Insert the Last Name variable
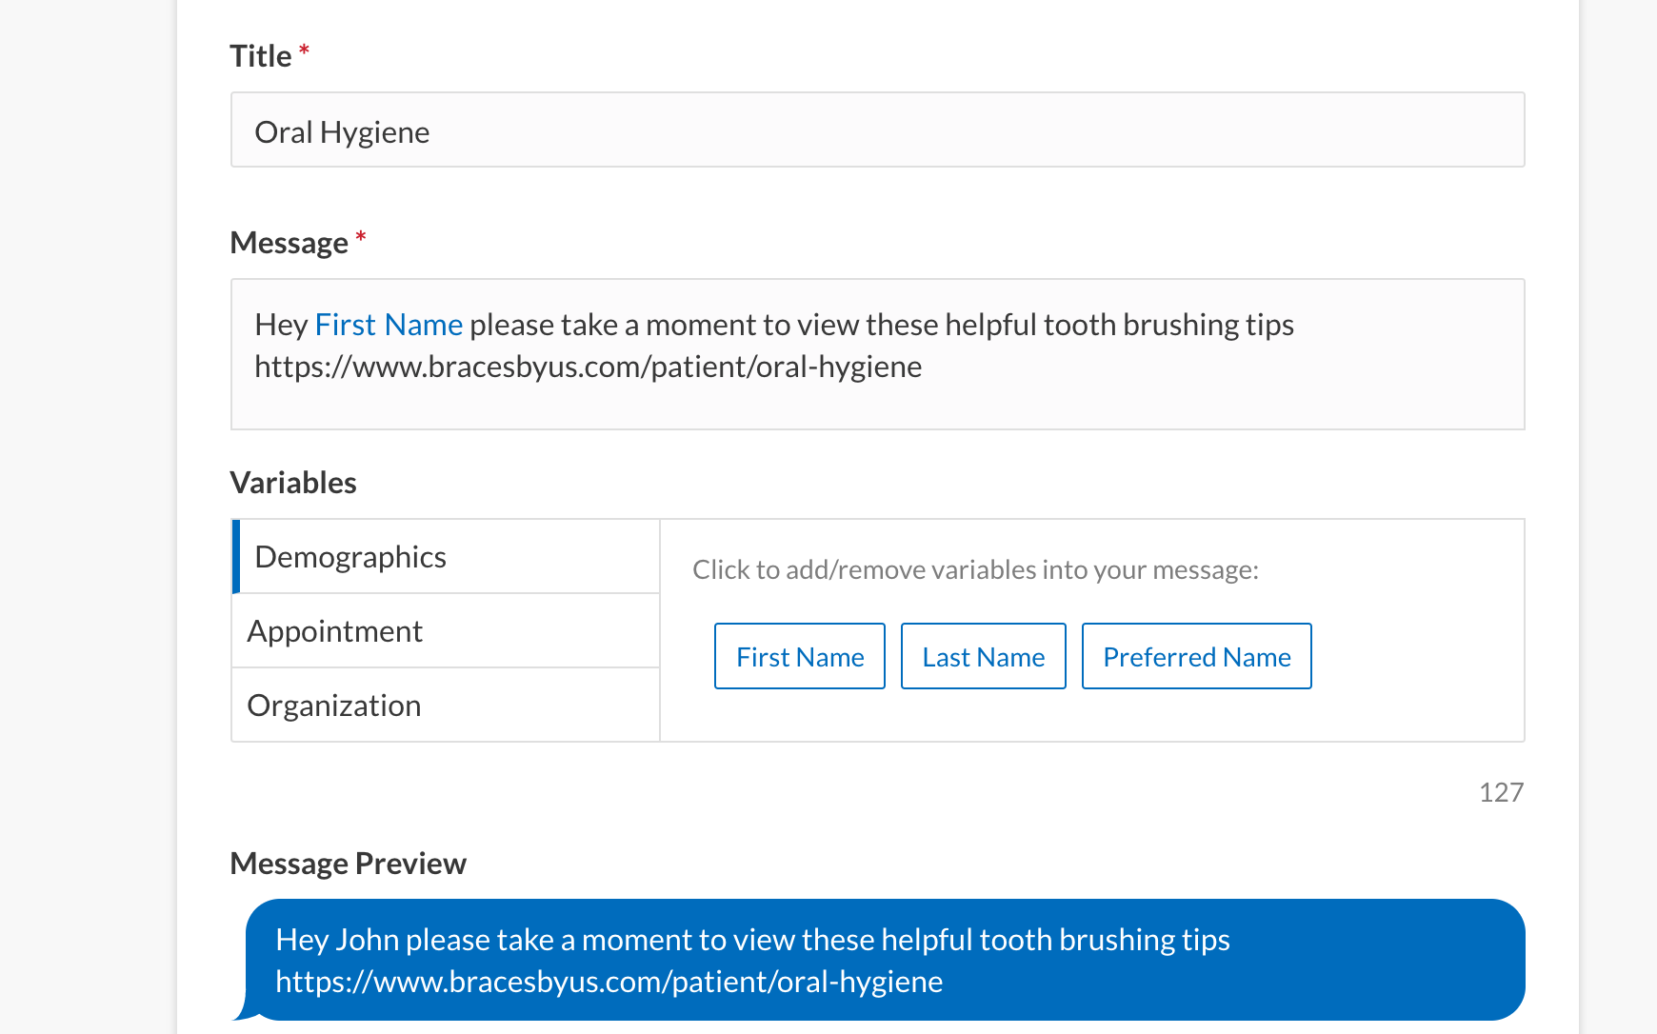This screenshot has height=1034, width=1657. [984, 657]
